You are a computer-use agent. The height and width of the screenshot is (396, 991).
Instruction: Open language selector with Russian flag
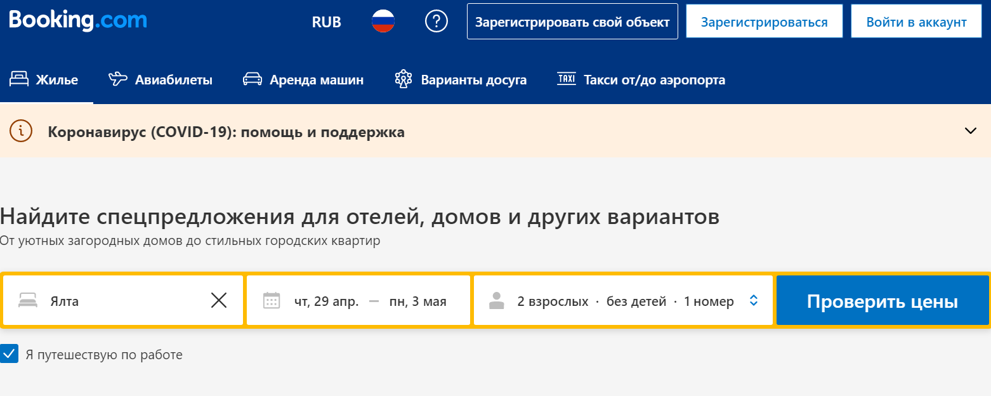click(383, 22)
